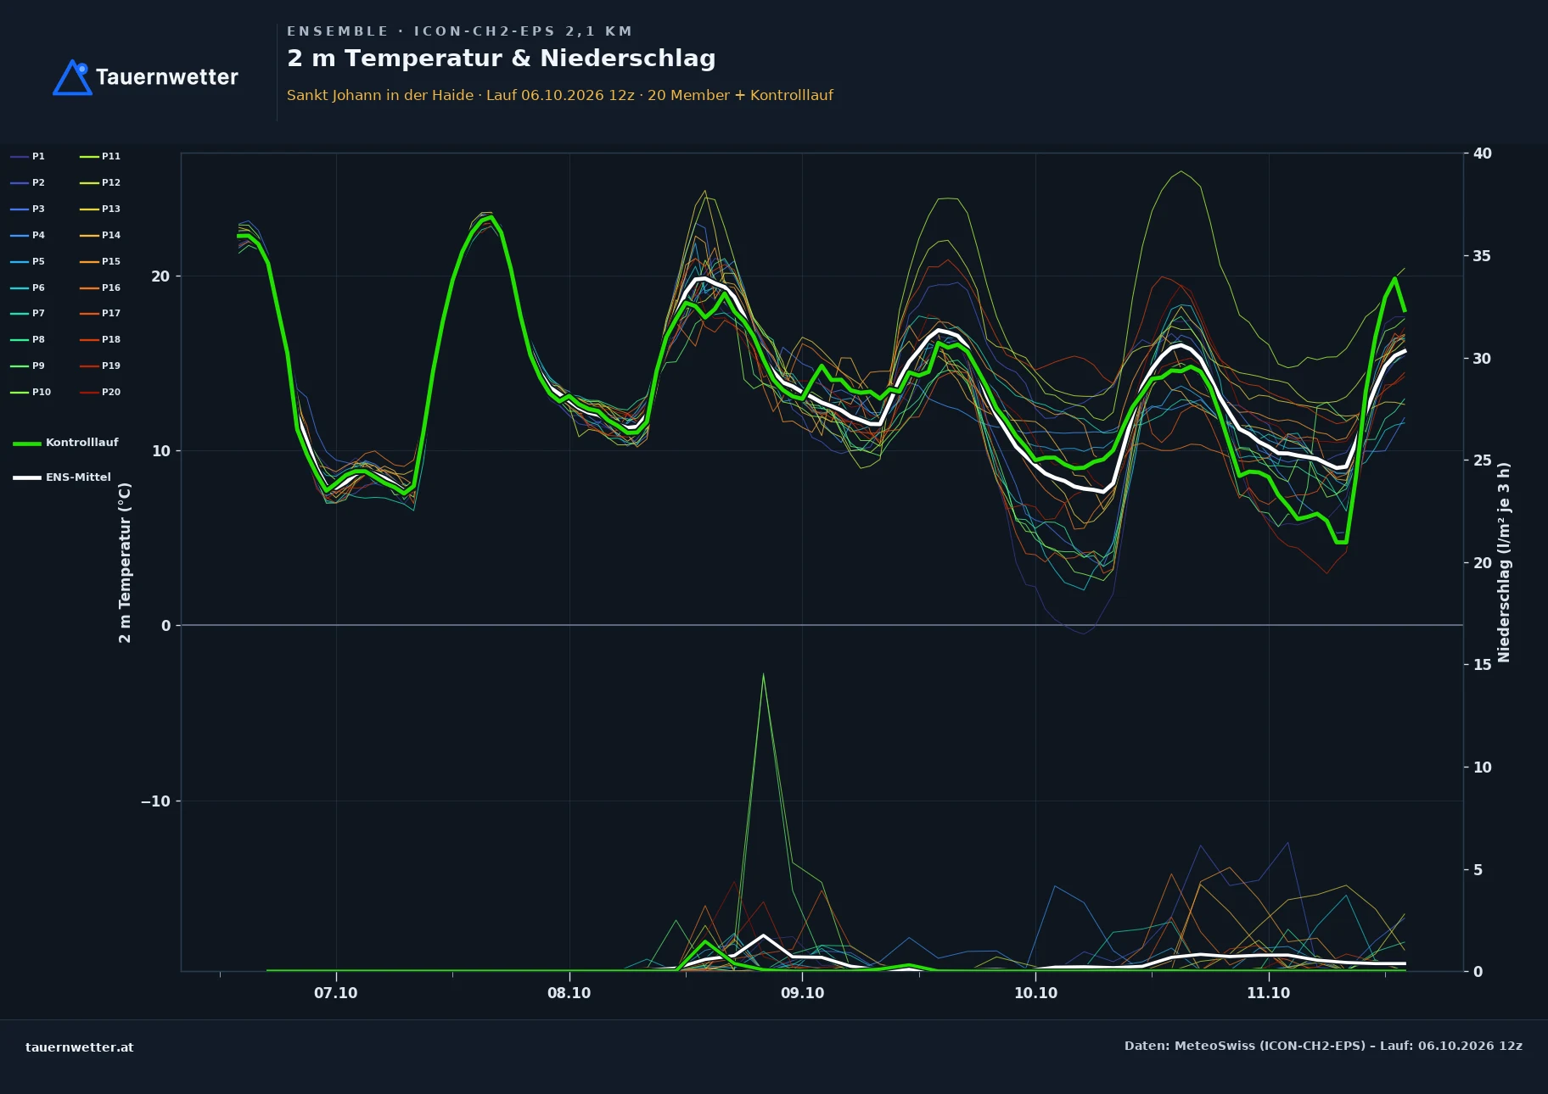
Task: Select the P4 legend entry
Action: point(28,235)
